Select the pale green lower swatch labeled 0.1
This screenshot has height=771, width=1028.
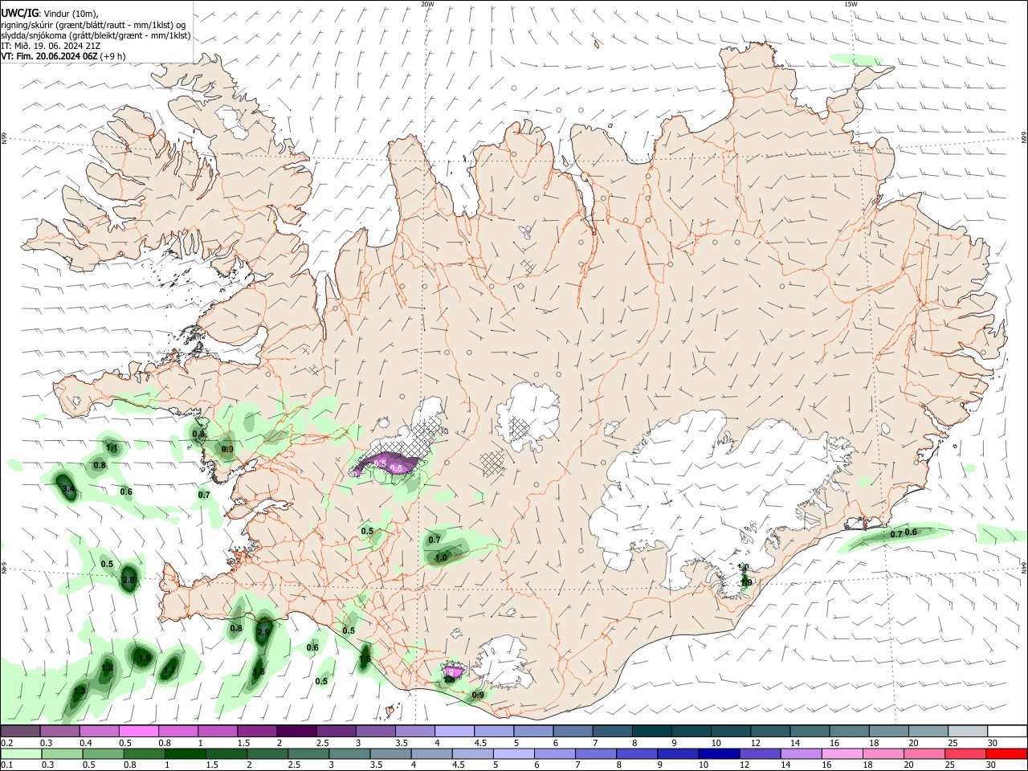point(20,753)
